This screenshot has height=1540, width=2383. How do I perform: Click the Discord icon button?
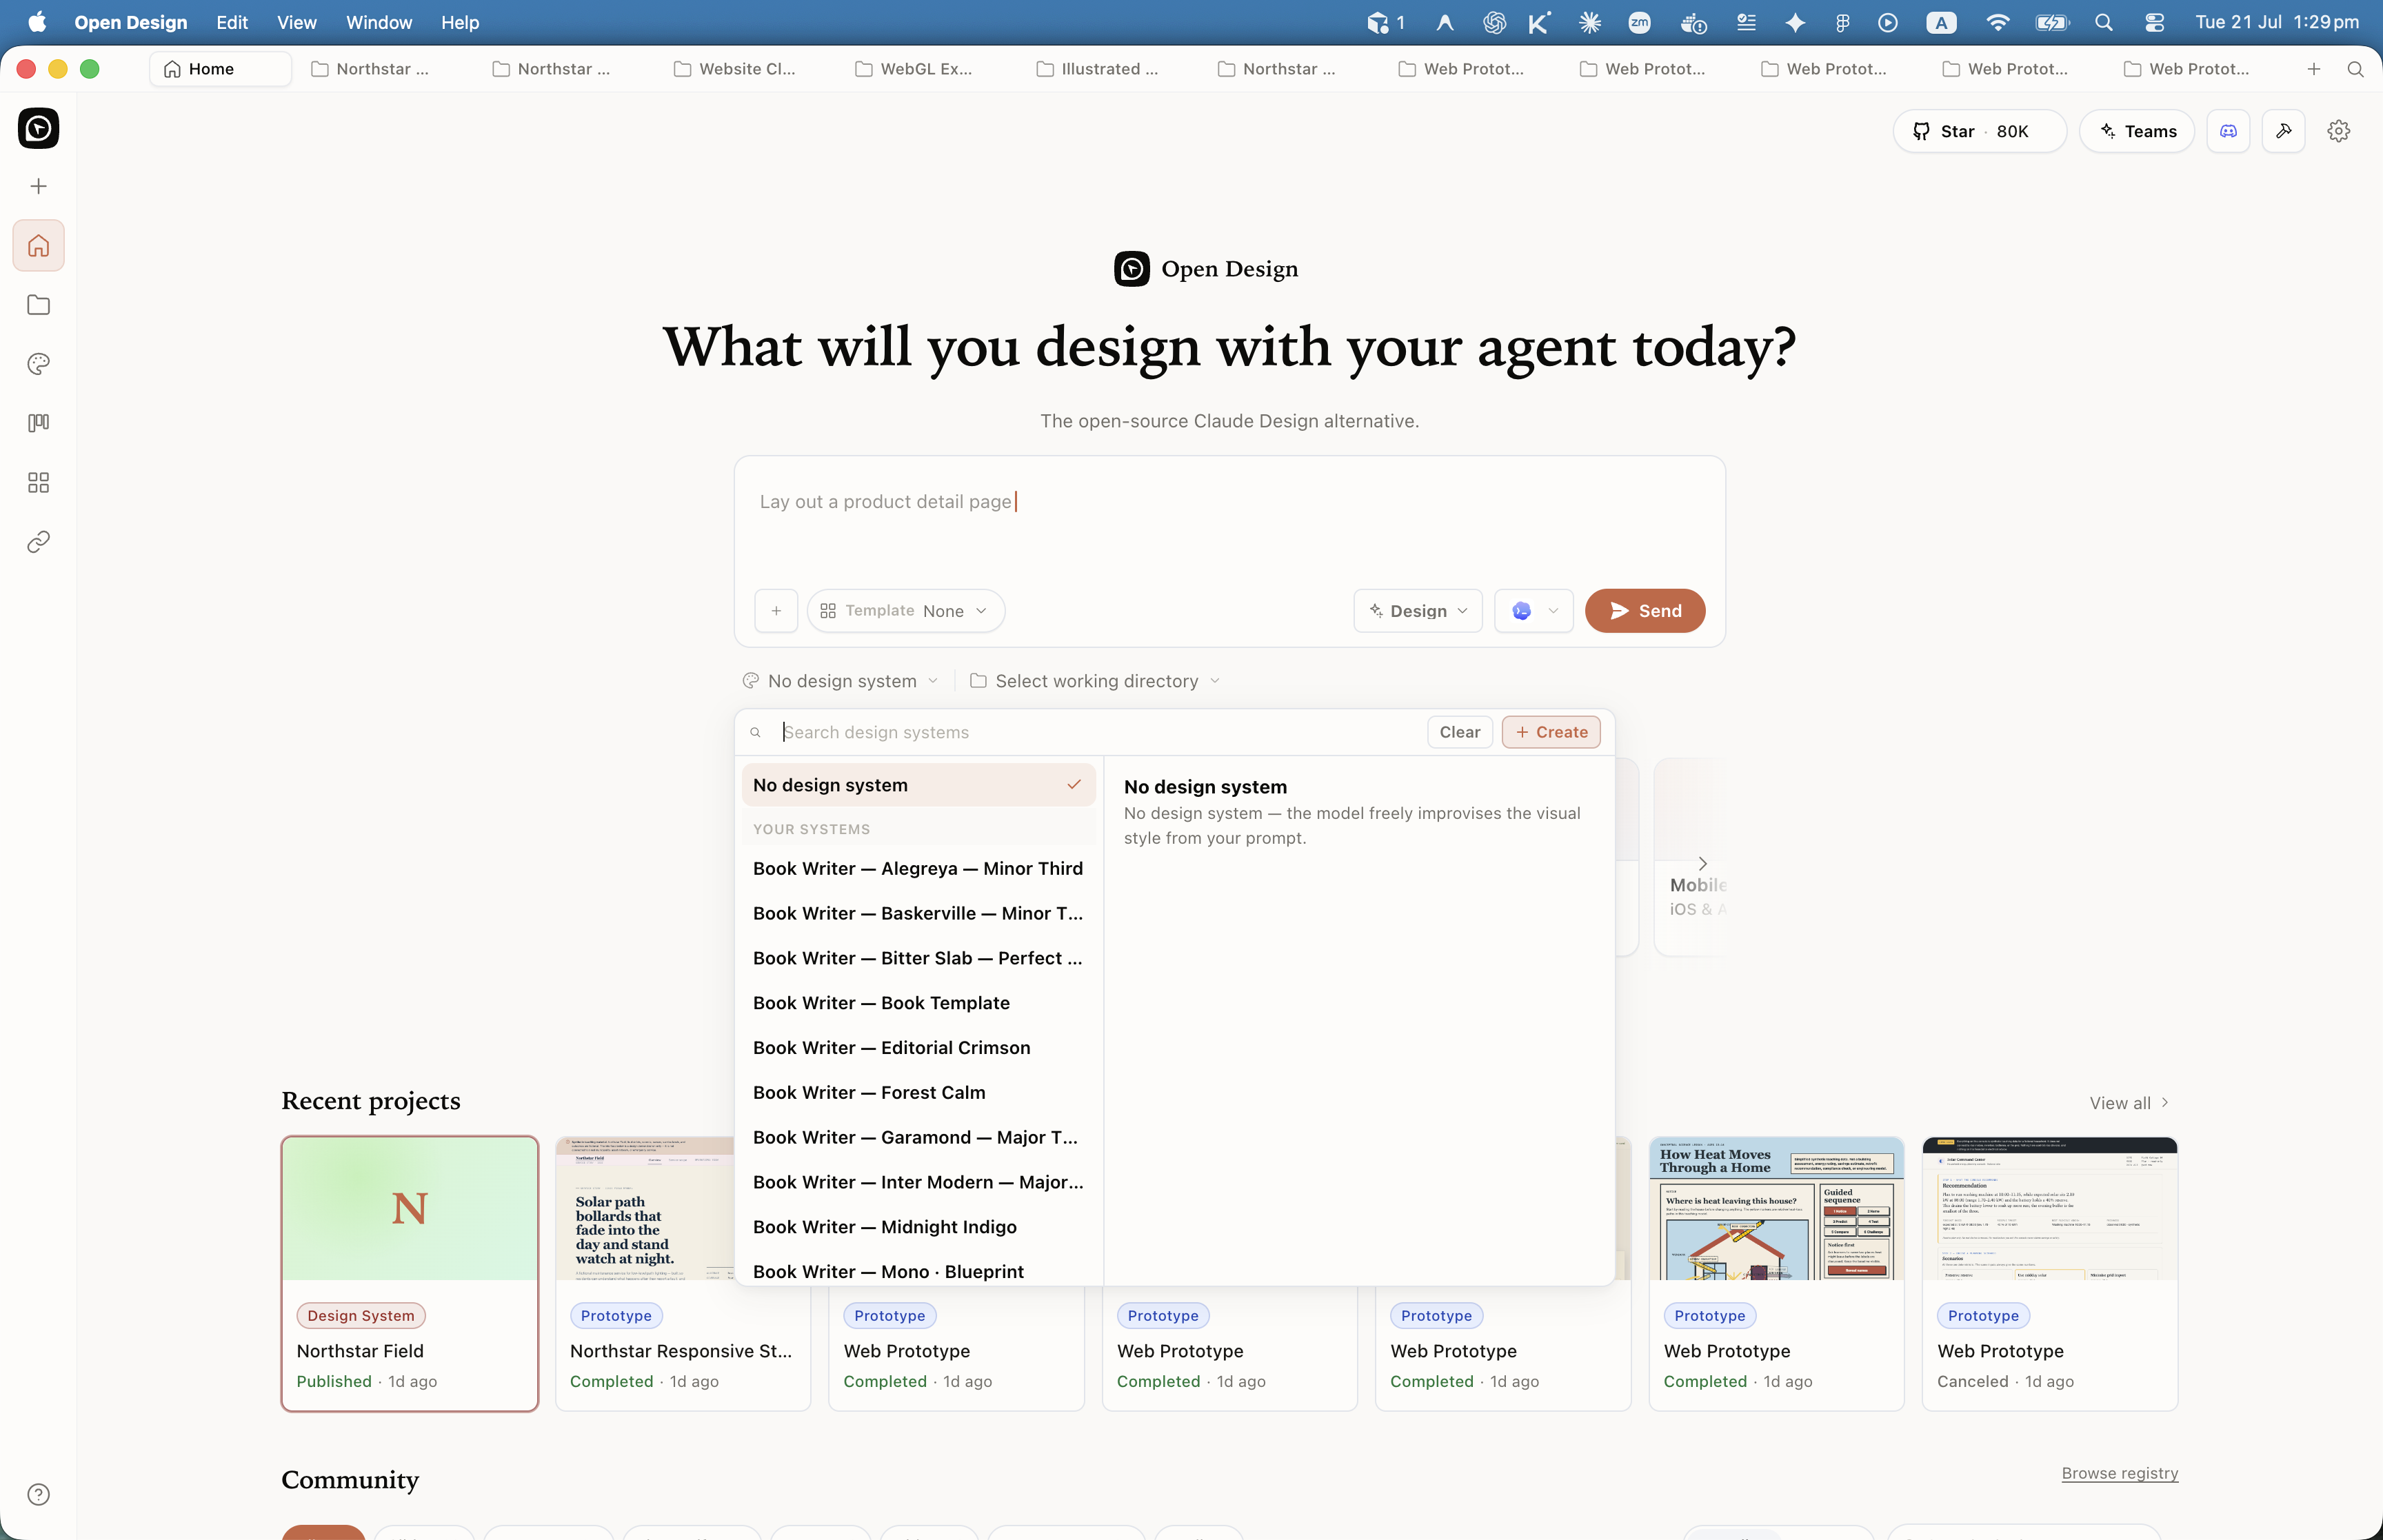[2228, 131]
